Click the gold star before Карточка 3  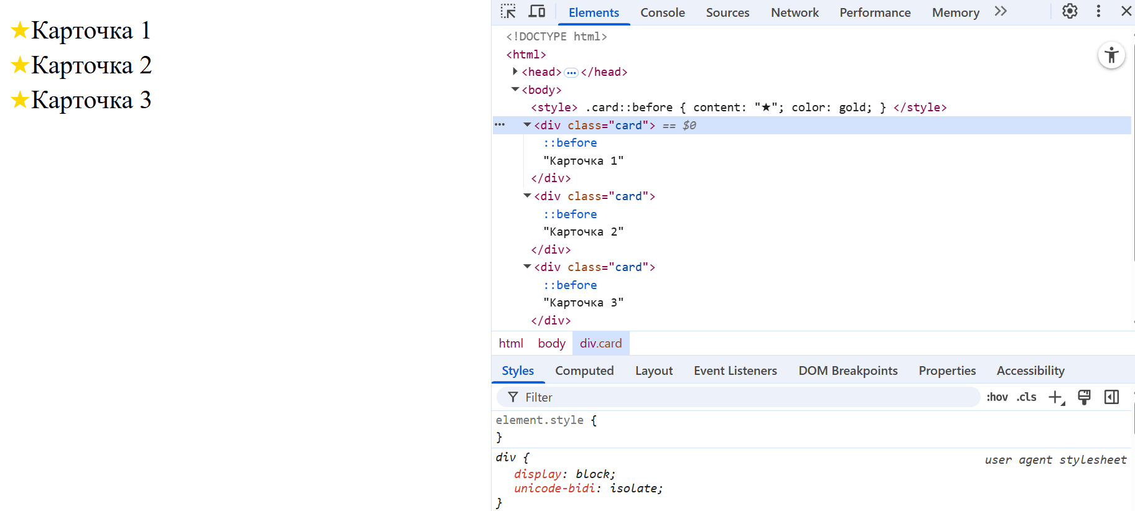(x=21, y=99)
